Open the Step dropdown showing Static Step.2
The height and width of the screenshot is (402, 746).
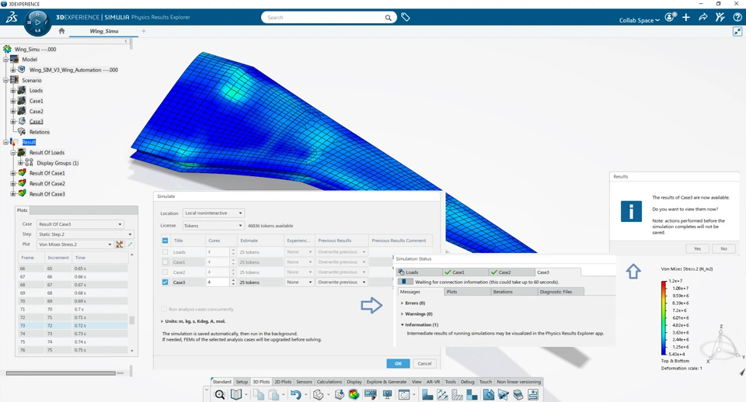click(x=85, y=234)
